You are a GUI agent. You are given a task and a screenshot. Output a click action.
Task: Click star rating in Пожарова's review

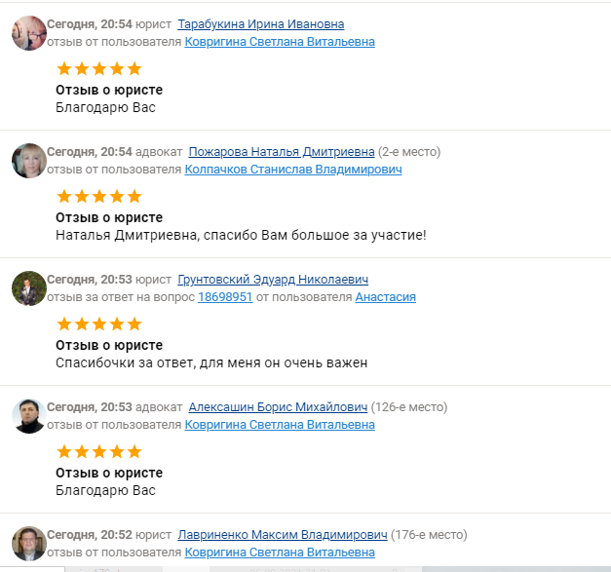(98, 197)
